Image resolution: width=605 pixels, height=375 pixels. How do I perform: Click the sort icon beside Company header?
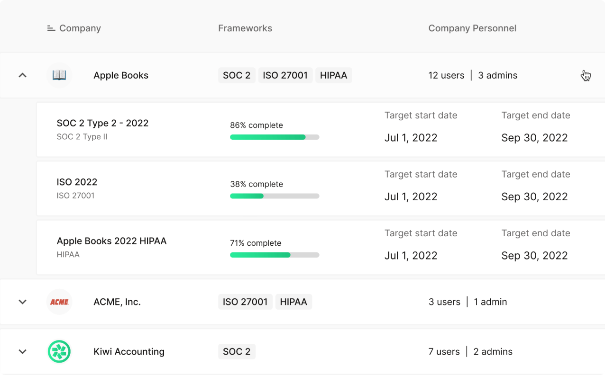point(51,28)
